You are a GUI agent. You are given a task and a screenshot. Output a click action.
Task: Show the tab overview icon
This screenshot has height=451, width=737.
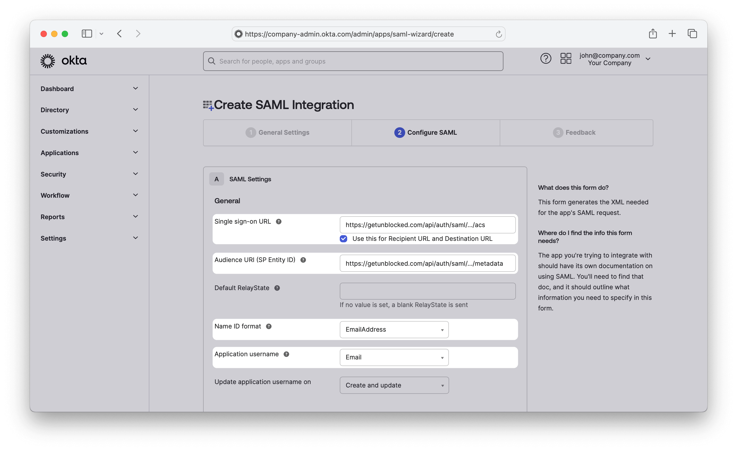[692, 33]
